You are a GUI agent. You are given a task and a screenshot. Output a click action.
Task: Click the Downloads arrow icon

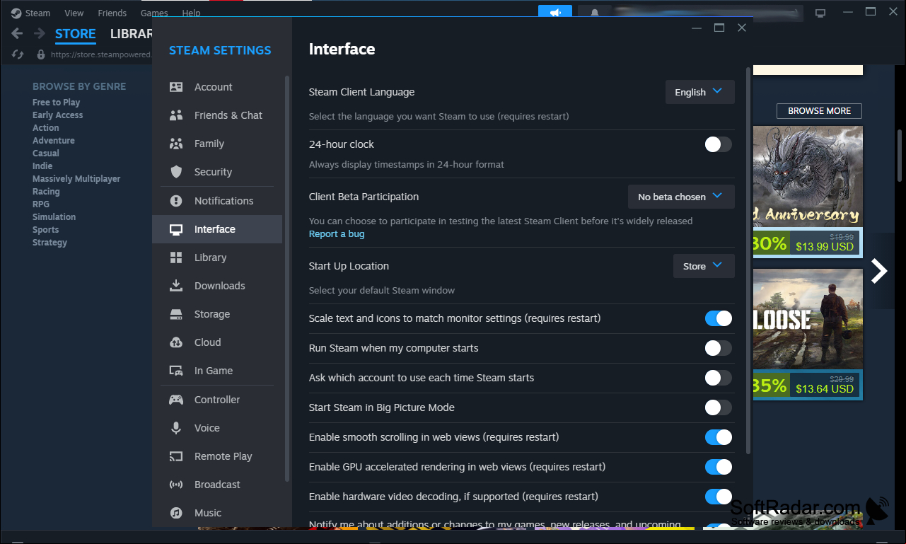coord(176,286)
